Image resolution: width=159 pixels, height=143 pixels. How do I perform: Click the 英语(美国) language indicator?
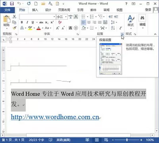pos(64,140)
